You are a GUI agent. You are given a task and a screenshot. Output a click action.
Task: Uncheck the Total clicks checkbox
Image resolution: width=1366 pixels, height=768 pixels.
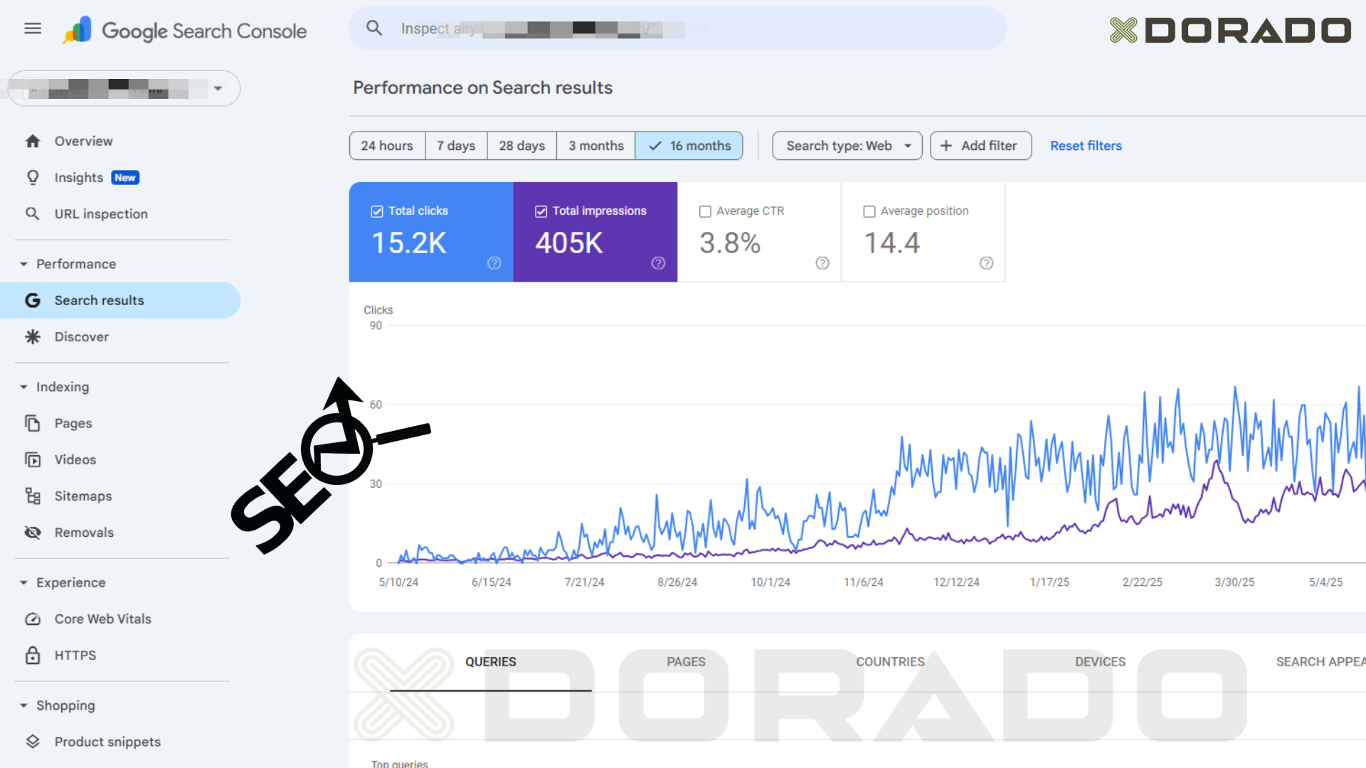[377, 211]
